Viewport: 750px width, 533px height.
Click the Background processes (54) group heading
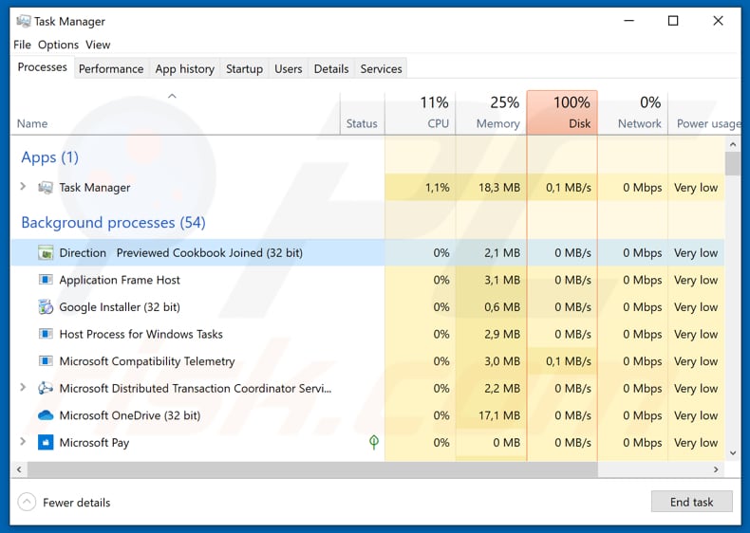113,222
